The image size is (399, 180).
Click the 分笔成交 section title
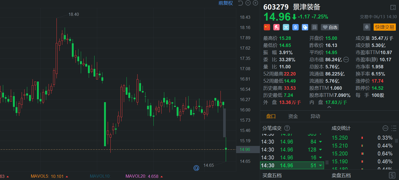pos(272,128)
